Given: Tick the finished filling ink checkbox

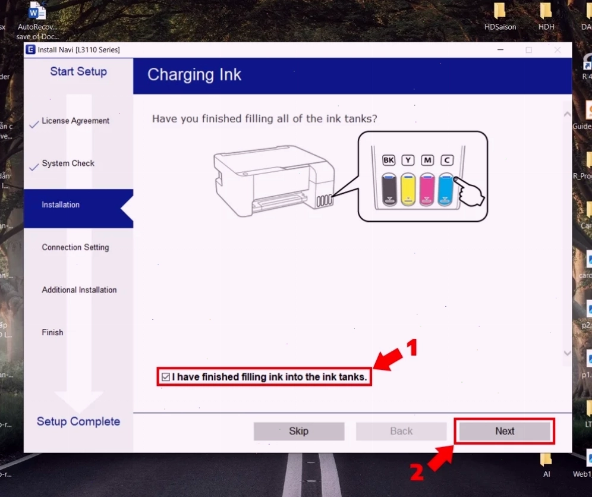Looking at the screenshot, I should (x=165, y=377).
